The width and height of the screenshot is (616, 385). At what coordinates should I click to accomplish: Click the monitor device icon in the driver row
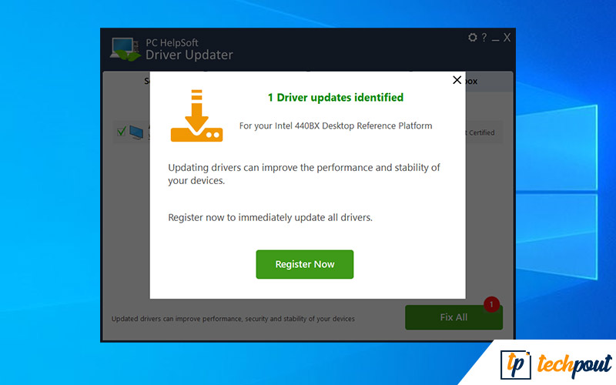(136, 132)
